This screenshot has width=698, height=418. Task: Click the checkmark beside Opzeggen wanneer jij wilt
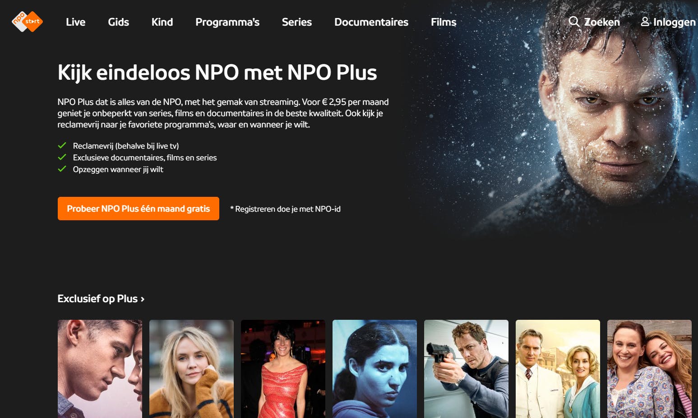click(x=62, y=169)
